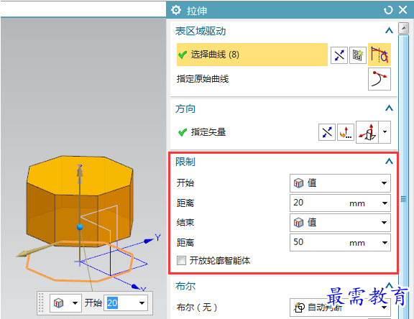Click the blue start-limit handle sphere
Viewport: 414px width, 319px height.
point(80,227)
